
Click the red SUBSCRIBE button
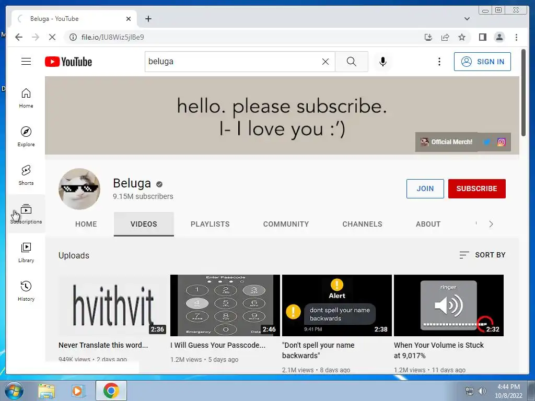coord(476,188)
